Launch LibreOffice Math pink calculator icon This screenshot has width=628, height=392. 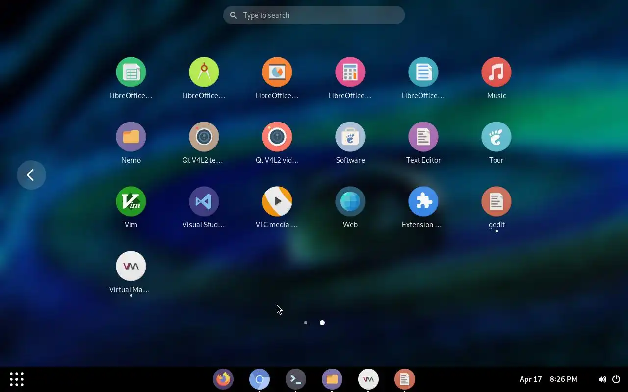[350, 72]
